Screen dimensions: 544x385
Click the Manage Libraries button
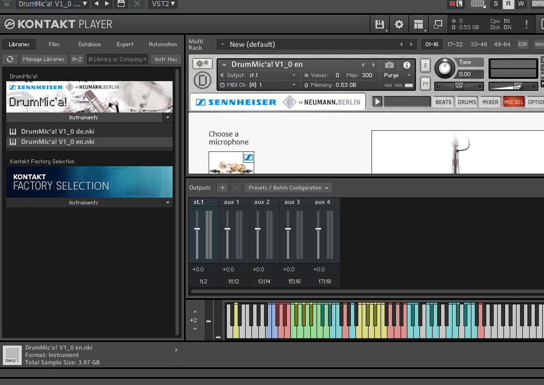44,59
